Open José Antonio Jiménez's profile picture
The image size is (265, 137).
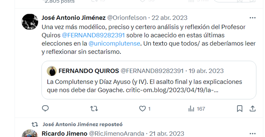click(30, 22)
